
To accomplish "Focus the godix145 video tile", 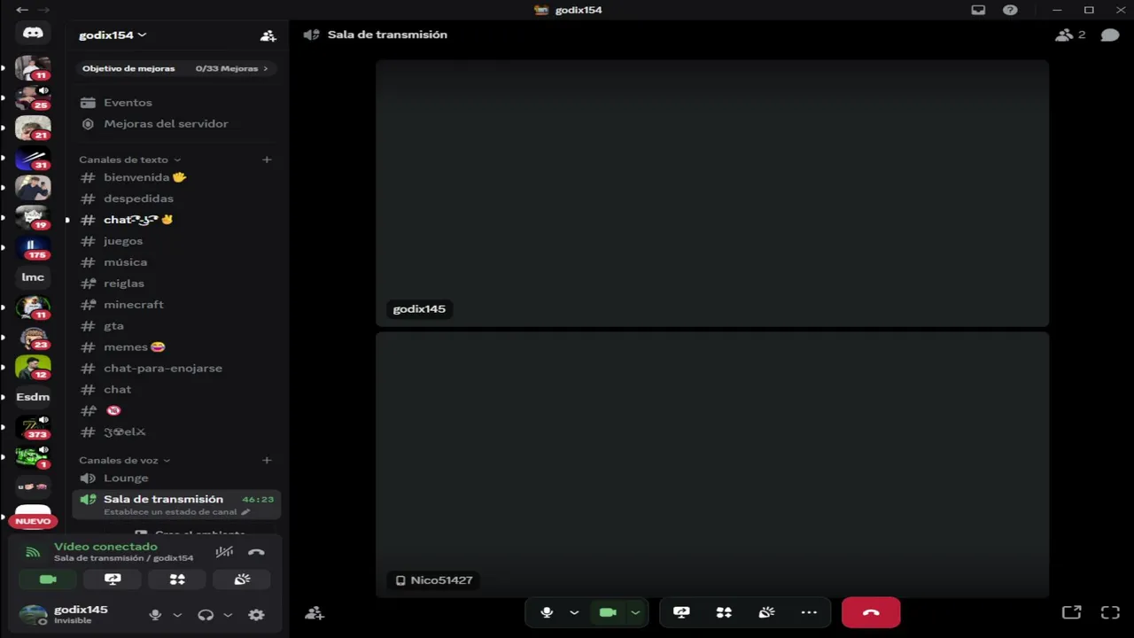I will (712, 193).
